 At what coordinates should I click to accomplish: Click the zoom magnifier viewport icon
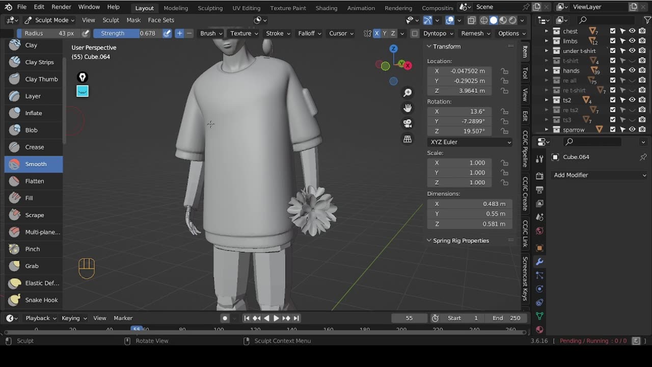point(407,93)
